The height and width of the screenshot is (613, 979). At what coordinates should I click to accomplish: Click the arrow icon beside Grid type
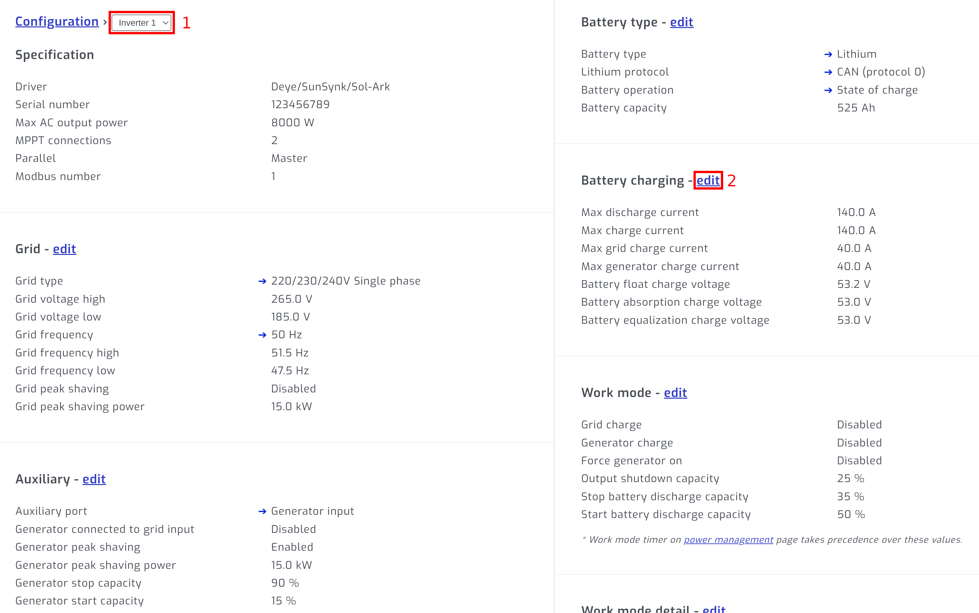click(x=262, y=281)
